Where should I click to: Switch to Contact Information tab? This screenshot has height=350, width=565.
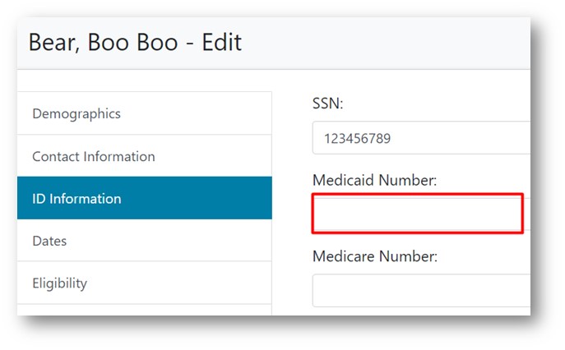(x=93, y=156)
